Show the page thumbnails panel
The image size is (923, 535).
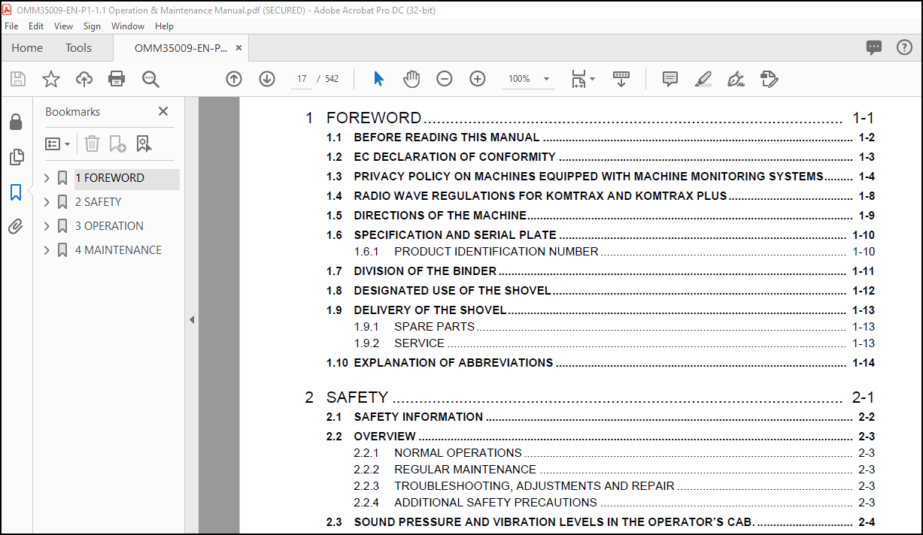tap(16, 157)
